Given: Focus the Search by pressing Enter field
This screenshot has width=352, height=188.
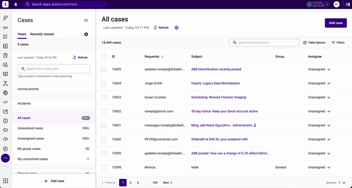Looking at the screenshot, I should pyautogui.click(x=264, y=42).
